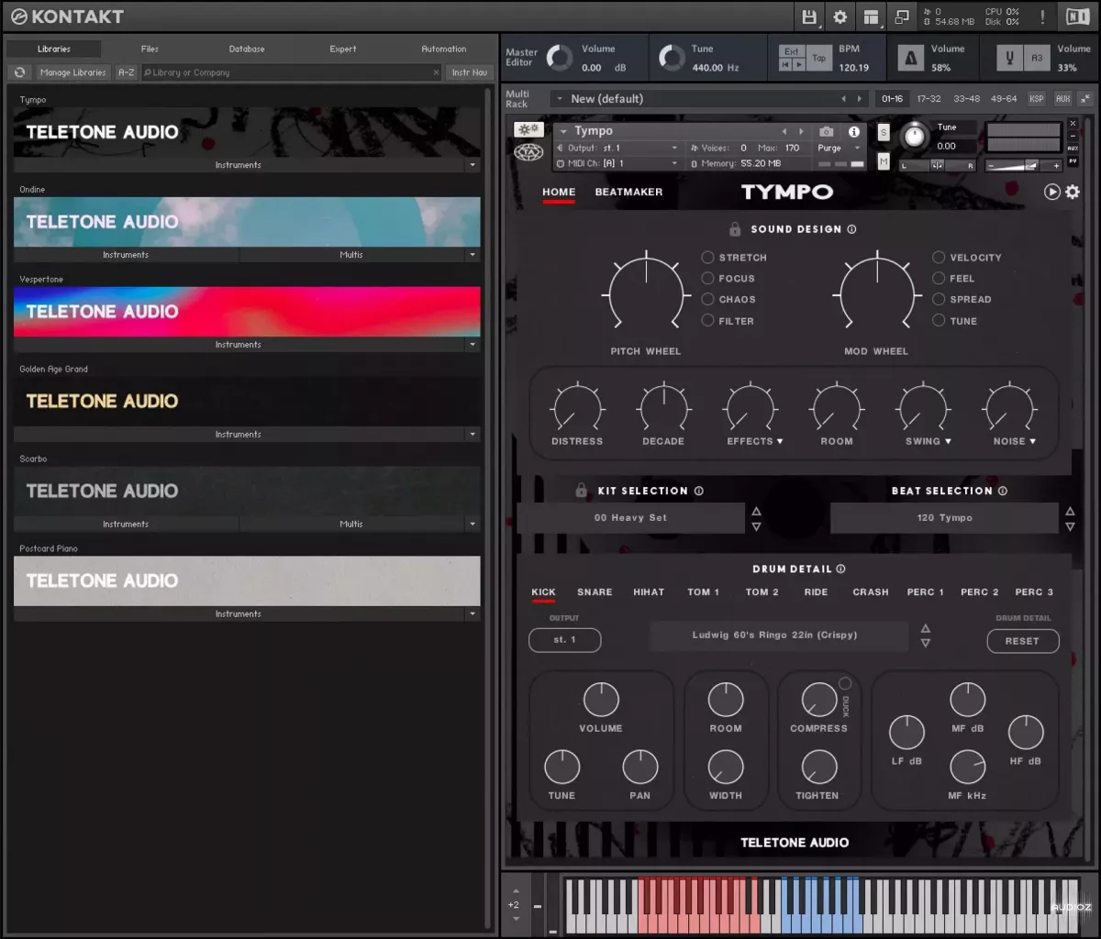Select the VELOCITY mod wheel option

(939, 258)
